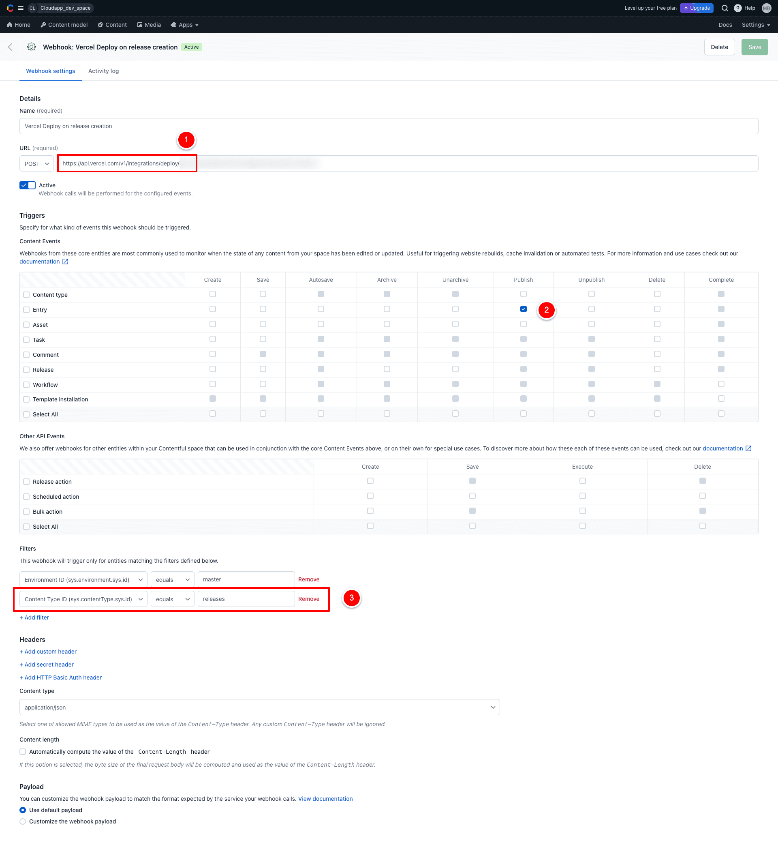This screenshot has height=849, width=778.
Task: Expand the application/json content type dropdown
Action: [x=259, y=707]
